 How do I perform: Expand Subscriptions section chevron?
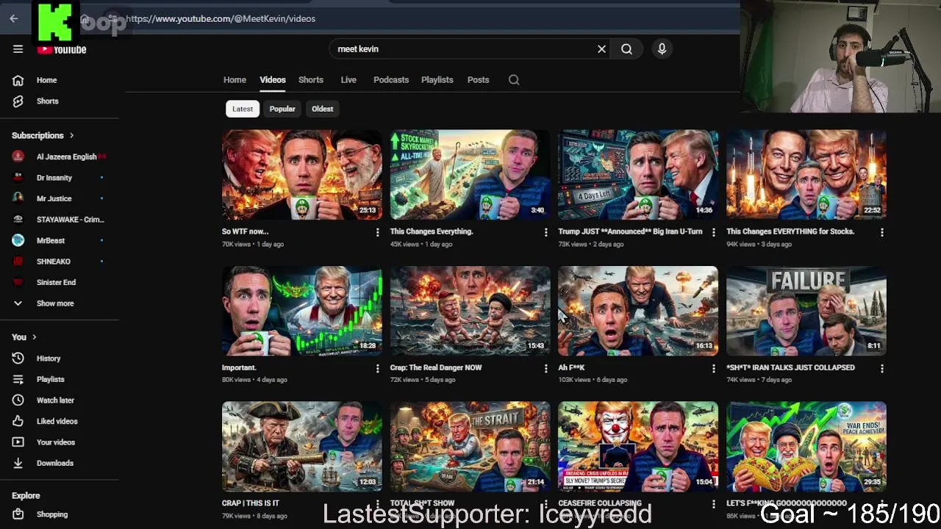pyautogui.click(x=71, y=136)
